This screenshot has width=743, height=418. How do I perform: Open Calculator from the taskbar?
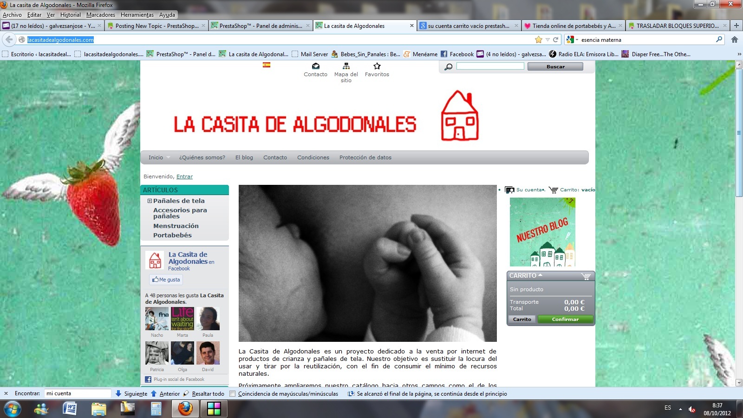click(156, 409)
